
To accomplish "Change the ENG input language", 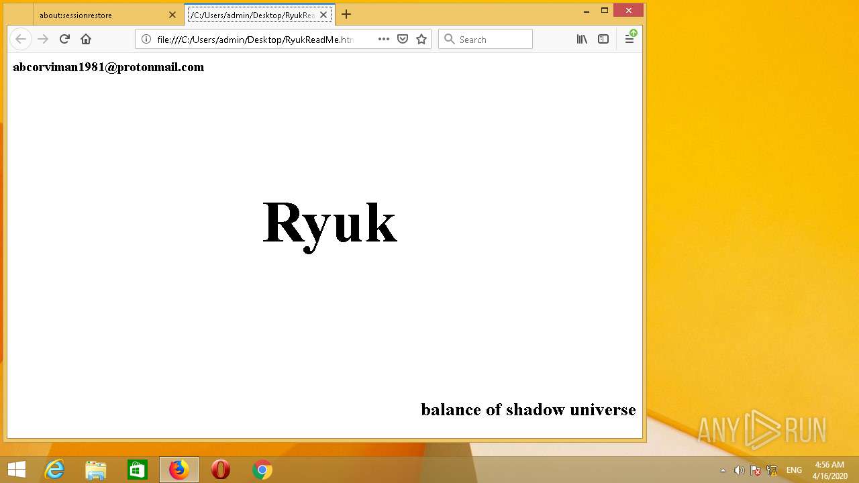I will tap(794, 470).
